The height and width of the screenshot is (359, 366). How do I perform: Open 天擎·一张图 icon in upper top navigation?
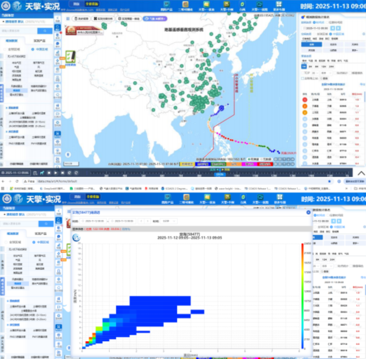pos(259,6)
